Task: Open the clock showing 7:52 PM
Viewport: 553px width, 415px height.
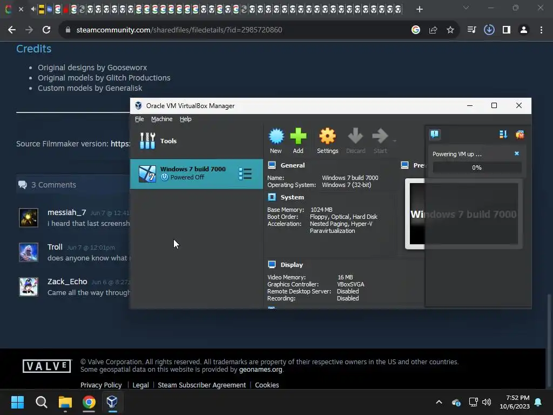Action: (515, 402)
